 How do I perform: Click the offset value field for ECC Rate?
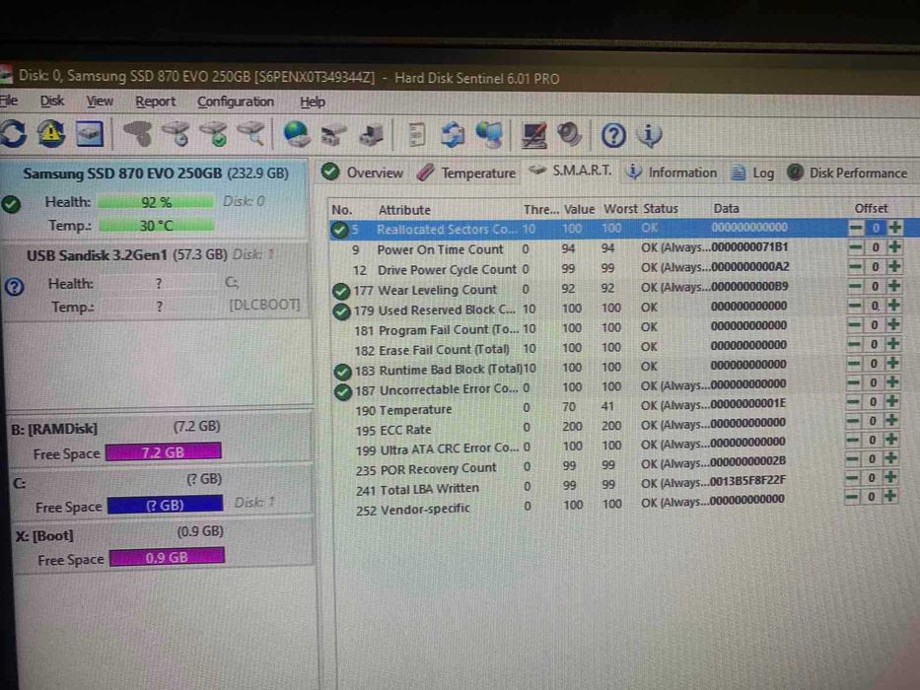[873, 421]
